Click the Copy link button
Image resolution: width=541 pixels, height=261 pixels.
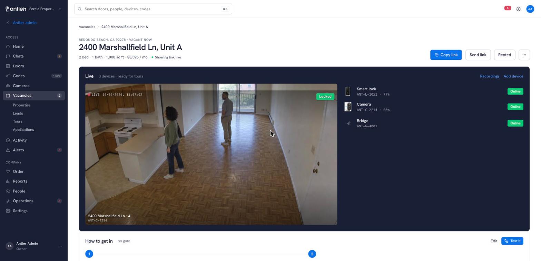click(446, 55)
